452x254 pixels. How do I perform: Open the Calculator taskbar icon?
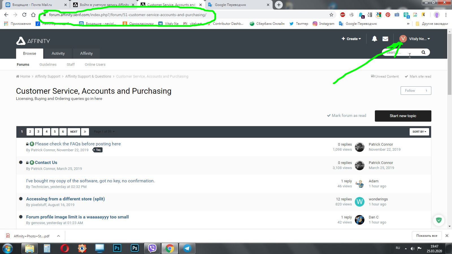click(47, 248)
